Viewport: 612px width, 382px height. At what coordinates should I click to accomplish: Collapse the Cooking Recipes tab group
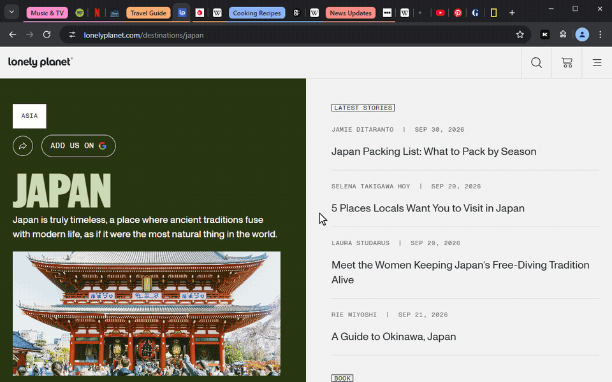coord(257,13)
